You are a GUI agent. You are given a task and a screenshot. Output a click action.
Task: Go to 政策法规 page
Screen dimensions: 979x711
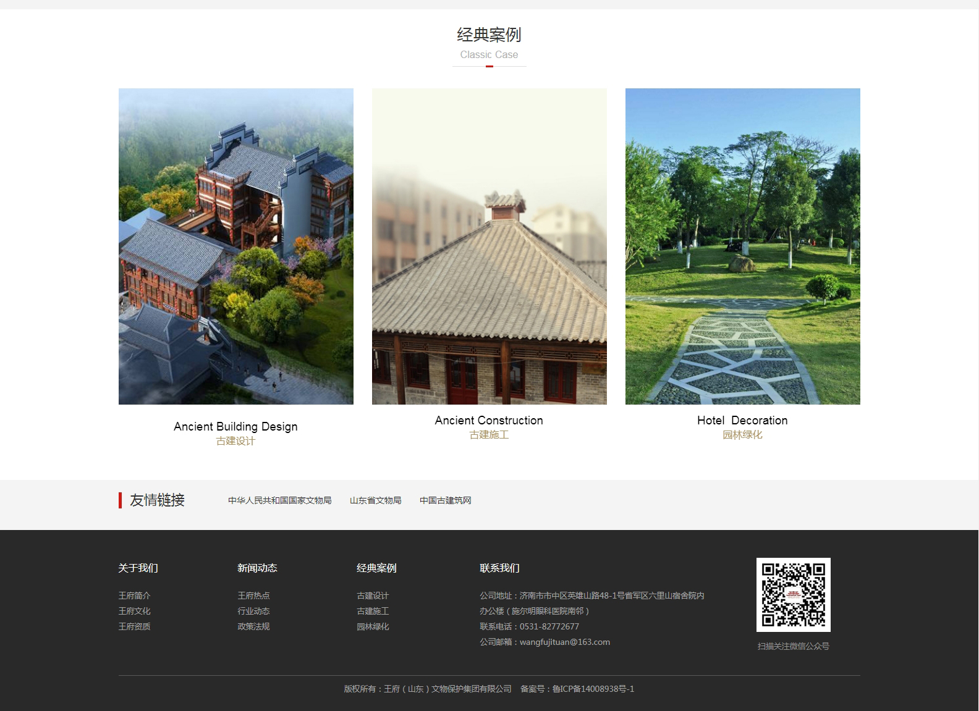click(253, 626)
